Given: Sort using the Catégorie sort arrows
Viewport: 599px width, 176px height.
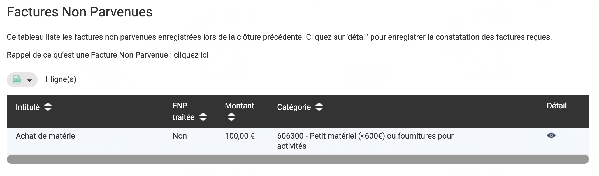Looking at the screenshot, I should (319, 107).
